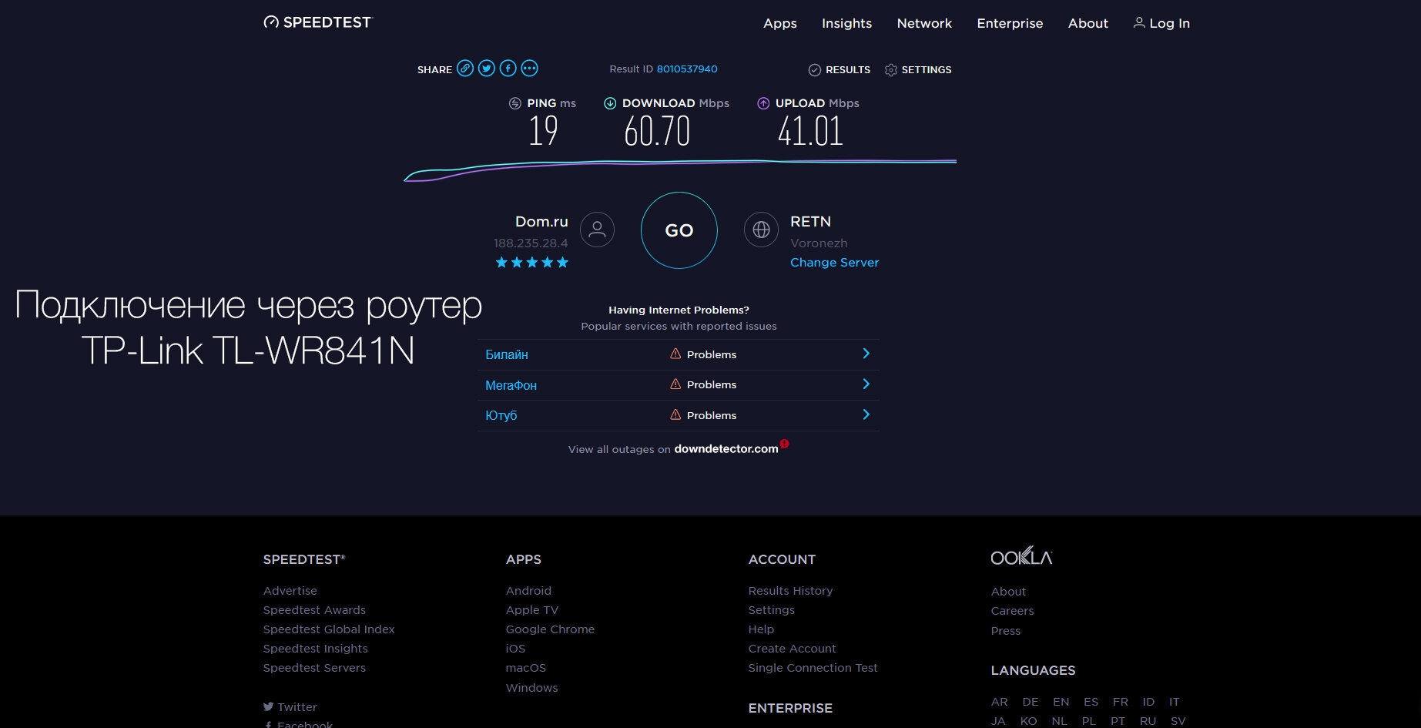1421x728 pixels.
Task: Open the Apps menu
Action: coord(780,23)
